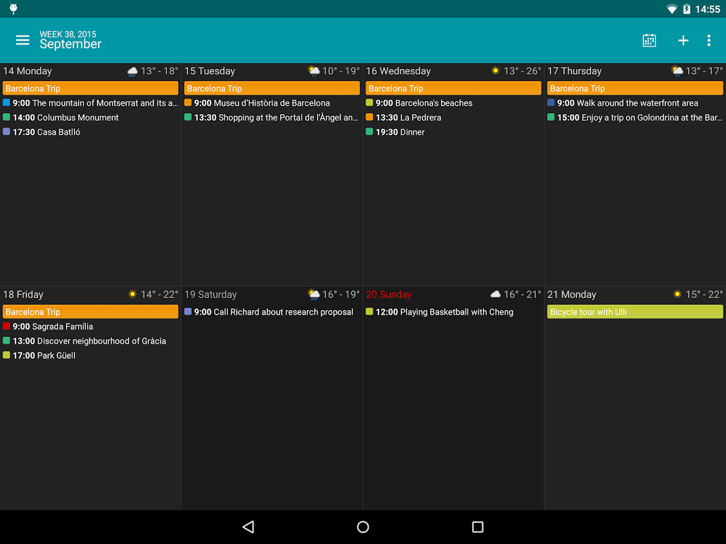
Task: Open the overflow menu with three dots
Action: pyautogui.click(x=709, y=40)
